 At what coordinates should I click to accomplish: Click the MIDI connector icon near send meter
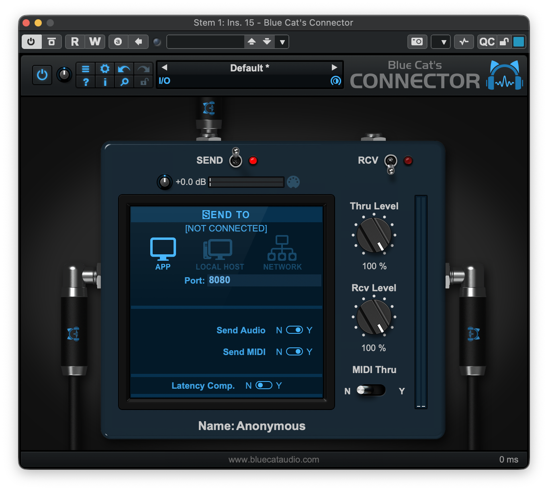pos(293,182)
